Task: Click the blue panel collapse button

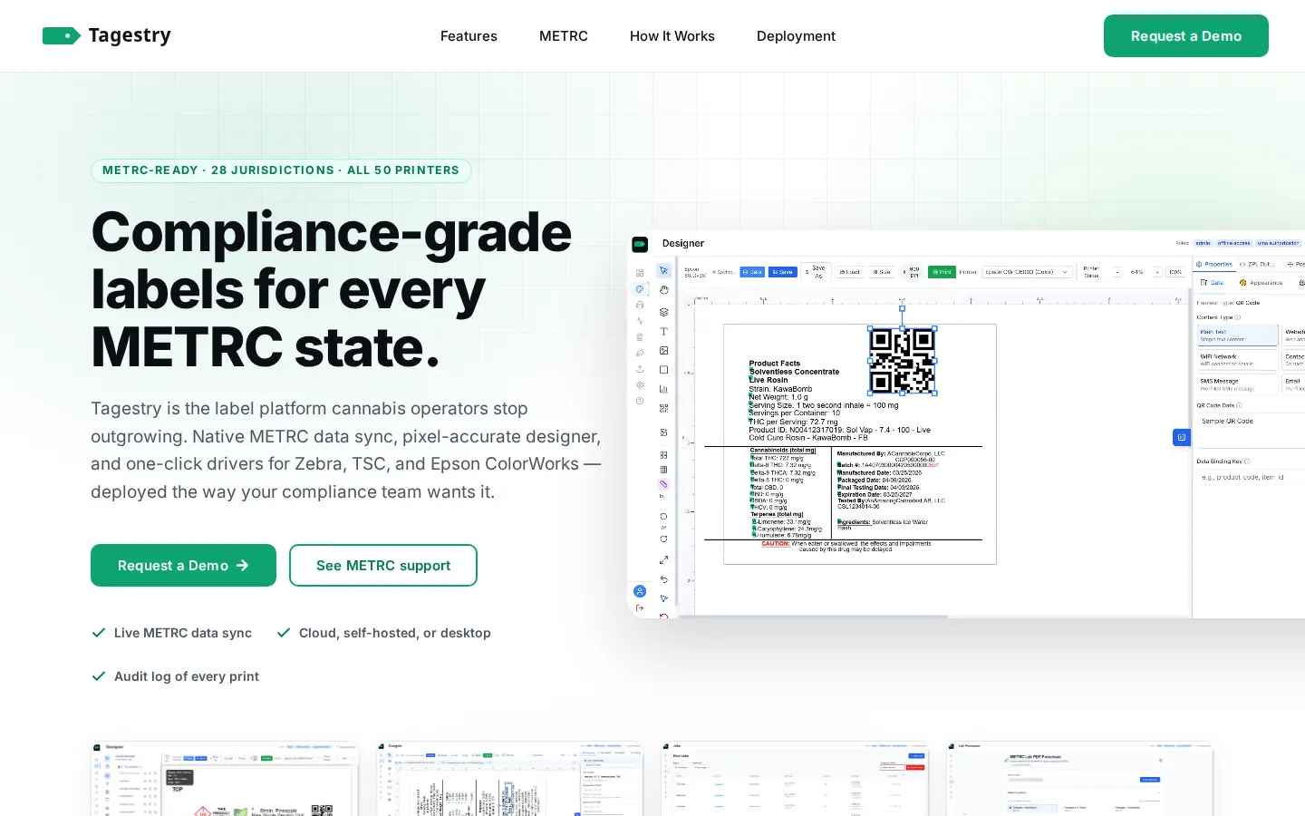Action: (1181, 437)
